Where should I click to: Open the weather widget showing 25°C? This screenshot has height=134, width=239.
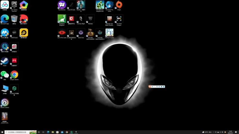[207, 132]
